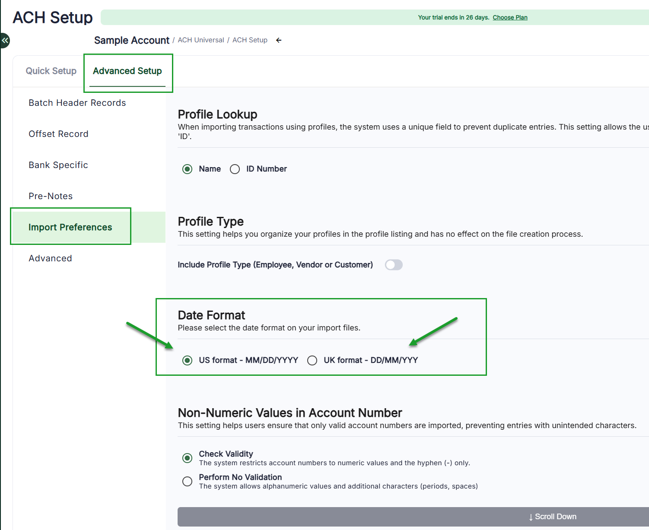Select the ID Number radio button
649x530 pixels.
(235, 169)
